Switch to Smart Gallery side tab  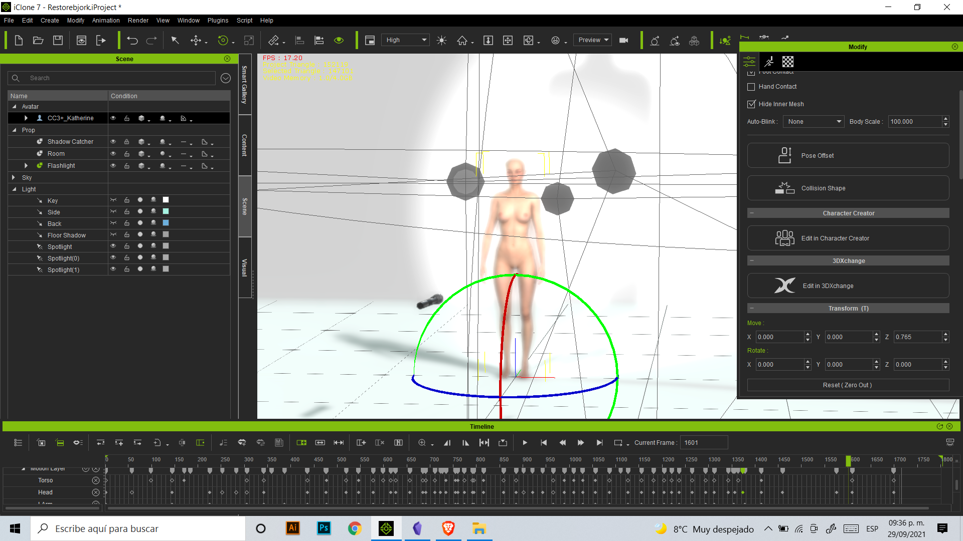coord(245,85)
